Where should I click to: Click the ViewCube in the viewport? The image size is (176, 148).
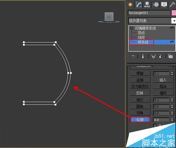[109, 17]
